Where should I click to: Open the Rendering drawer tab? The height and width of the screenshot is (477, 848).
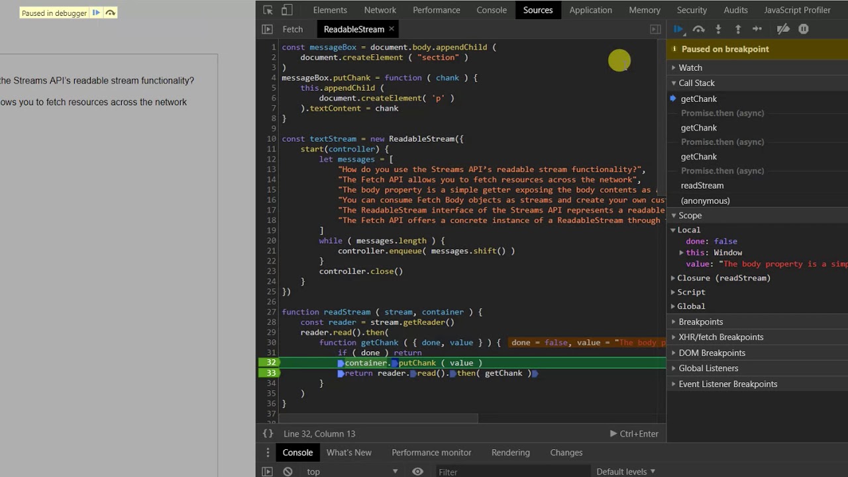(x=510, y=452)
